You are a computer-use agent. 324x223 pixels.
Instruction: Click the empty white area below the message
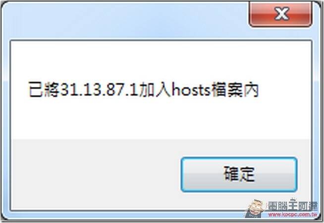pyautogui.click(x=161, y=119)
